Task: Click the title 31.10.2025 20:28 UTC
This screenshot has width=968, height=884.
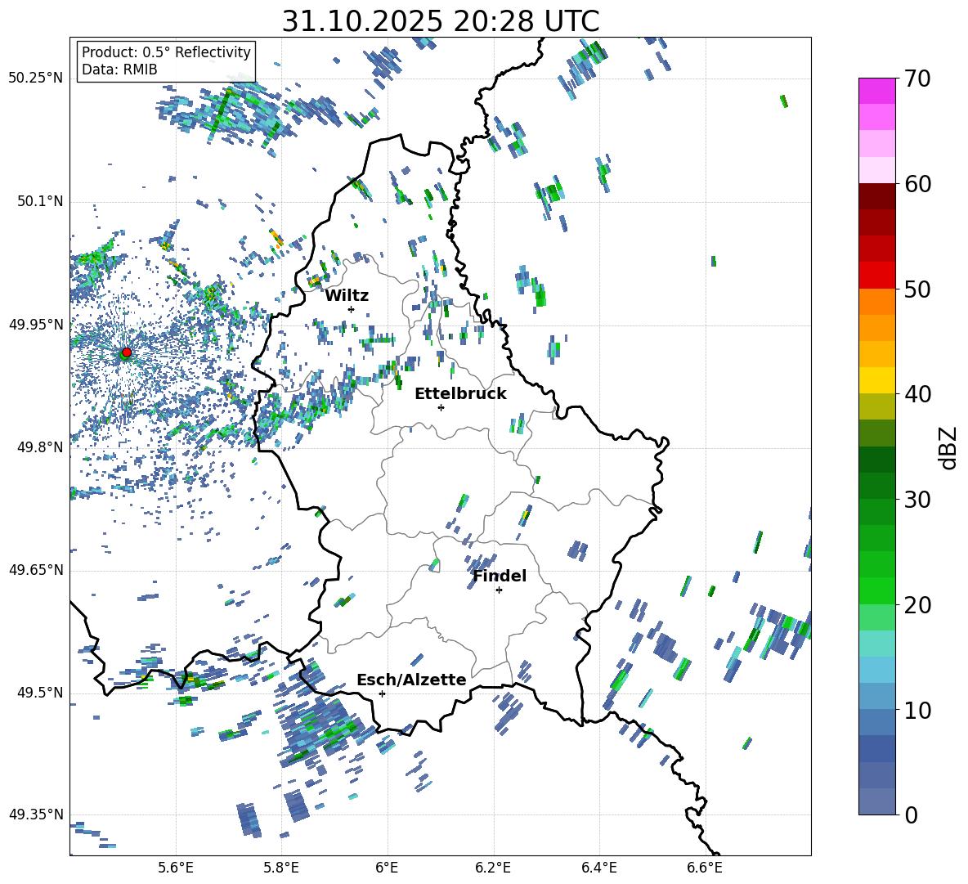Action: pyautogui.click(x=441, y=21)
